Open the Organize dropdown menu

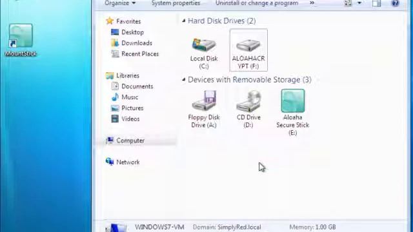120,3
